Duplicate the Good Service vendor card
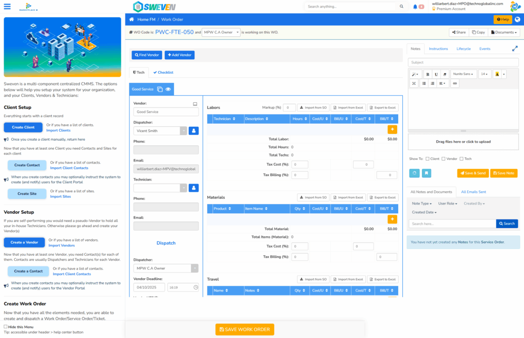Image resolution: width=524 pixels, height=338 pixels. pos(160,89)
